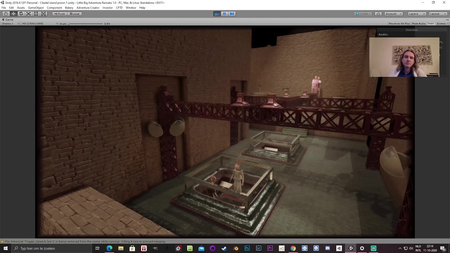Click the taskbar search field

(x=52, y=248)
